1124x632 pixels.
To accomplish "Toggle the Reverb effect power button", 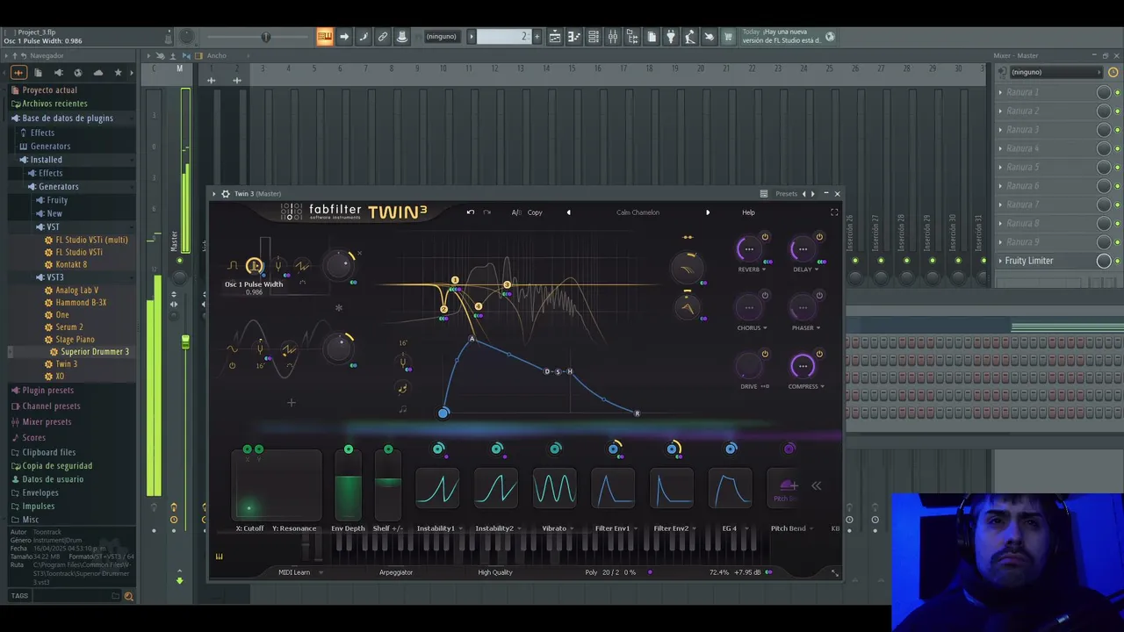I will point(765,237).
